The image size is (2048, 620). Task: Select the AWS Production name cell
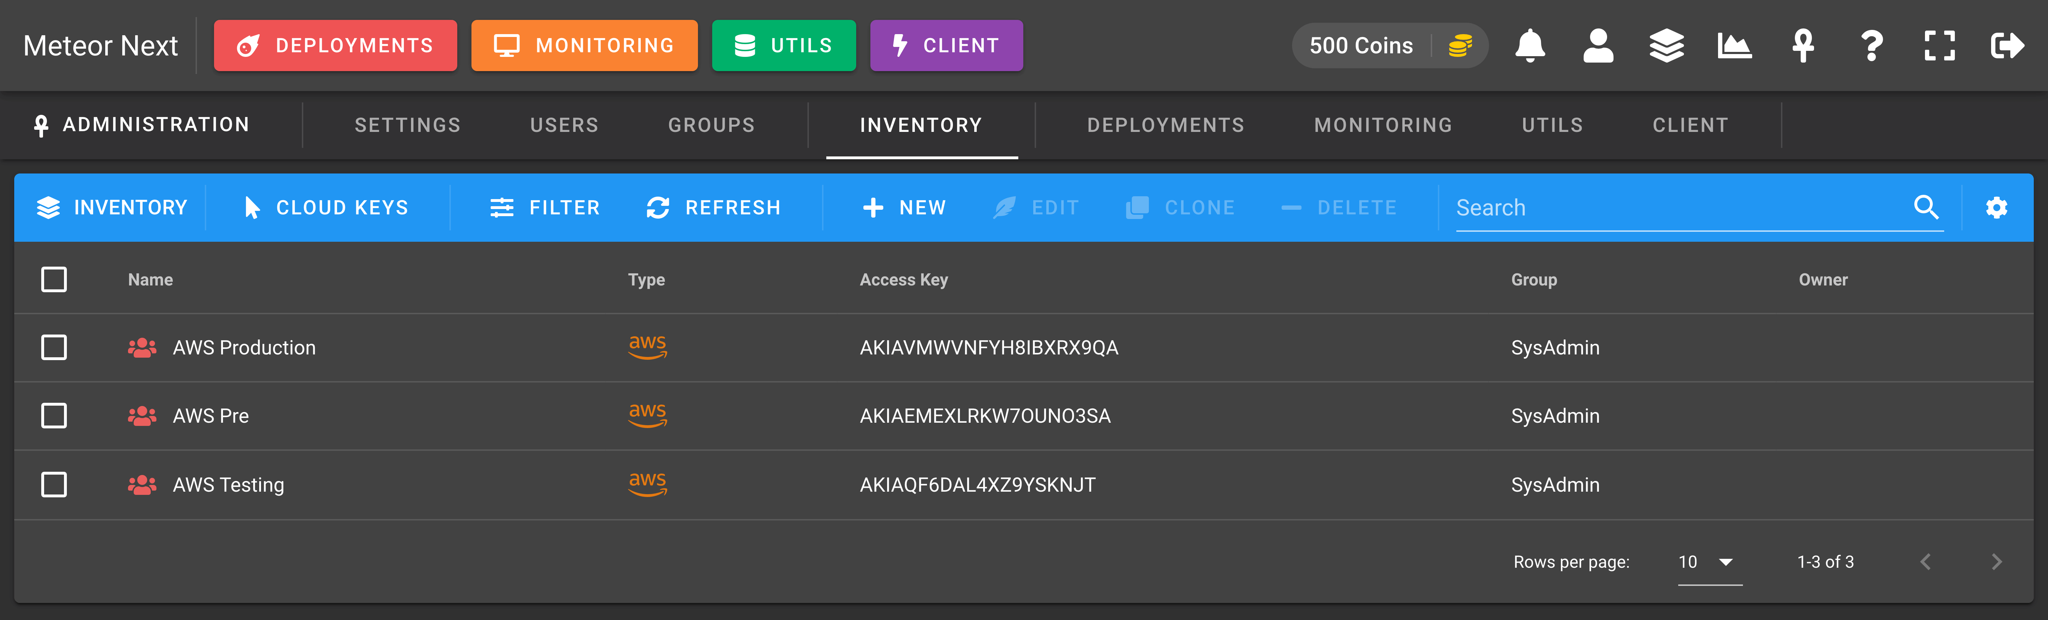(244, 347)
